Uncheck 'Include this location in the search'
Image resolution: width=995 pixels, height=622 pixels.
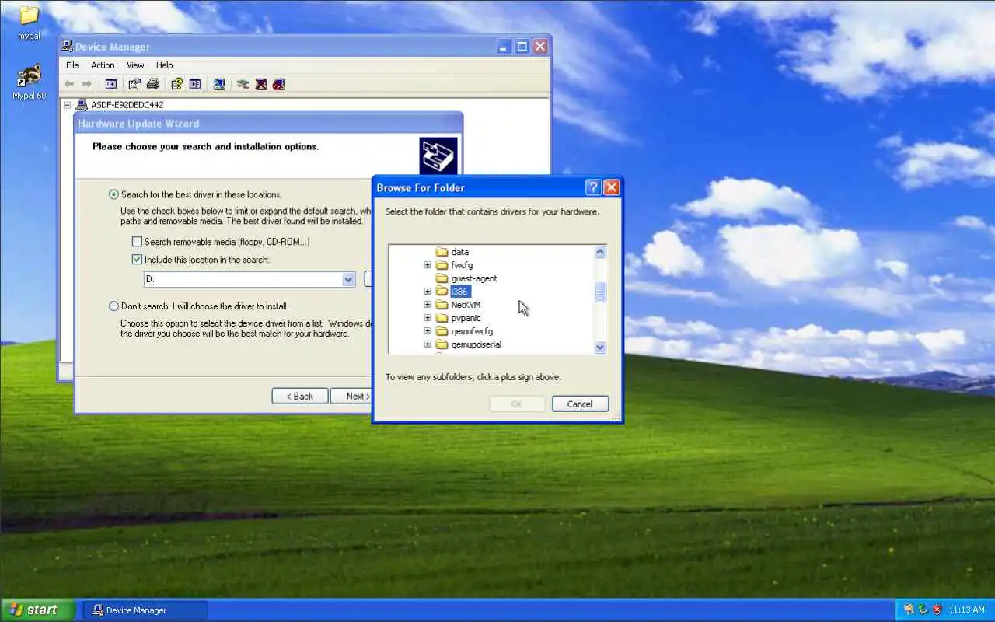[137, 260]
